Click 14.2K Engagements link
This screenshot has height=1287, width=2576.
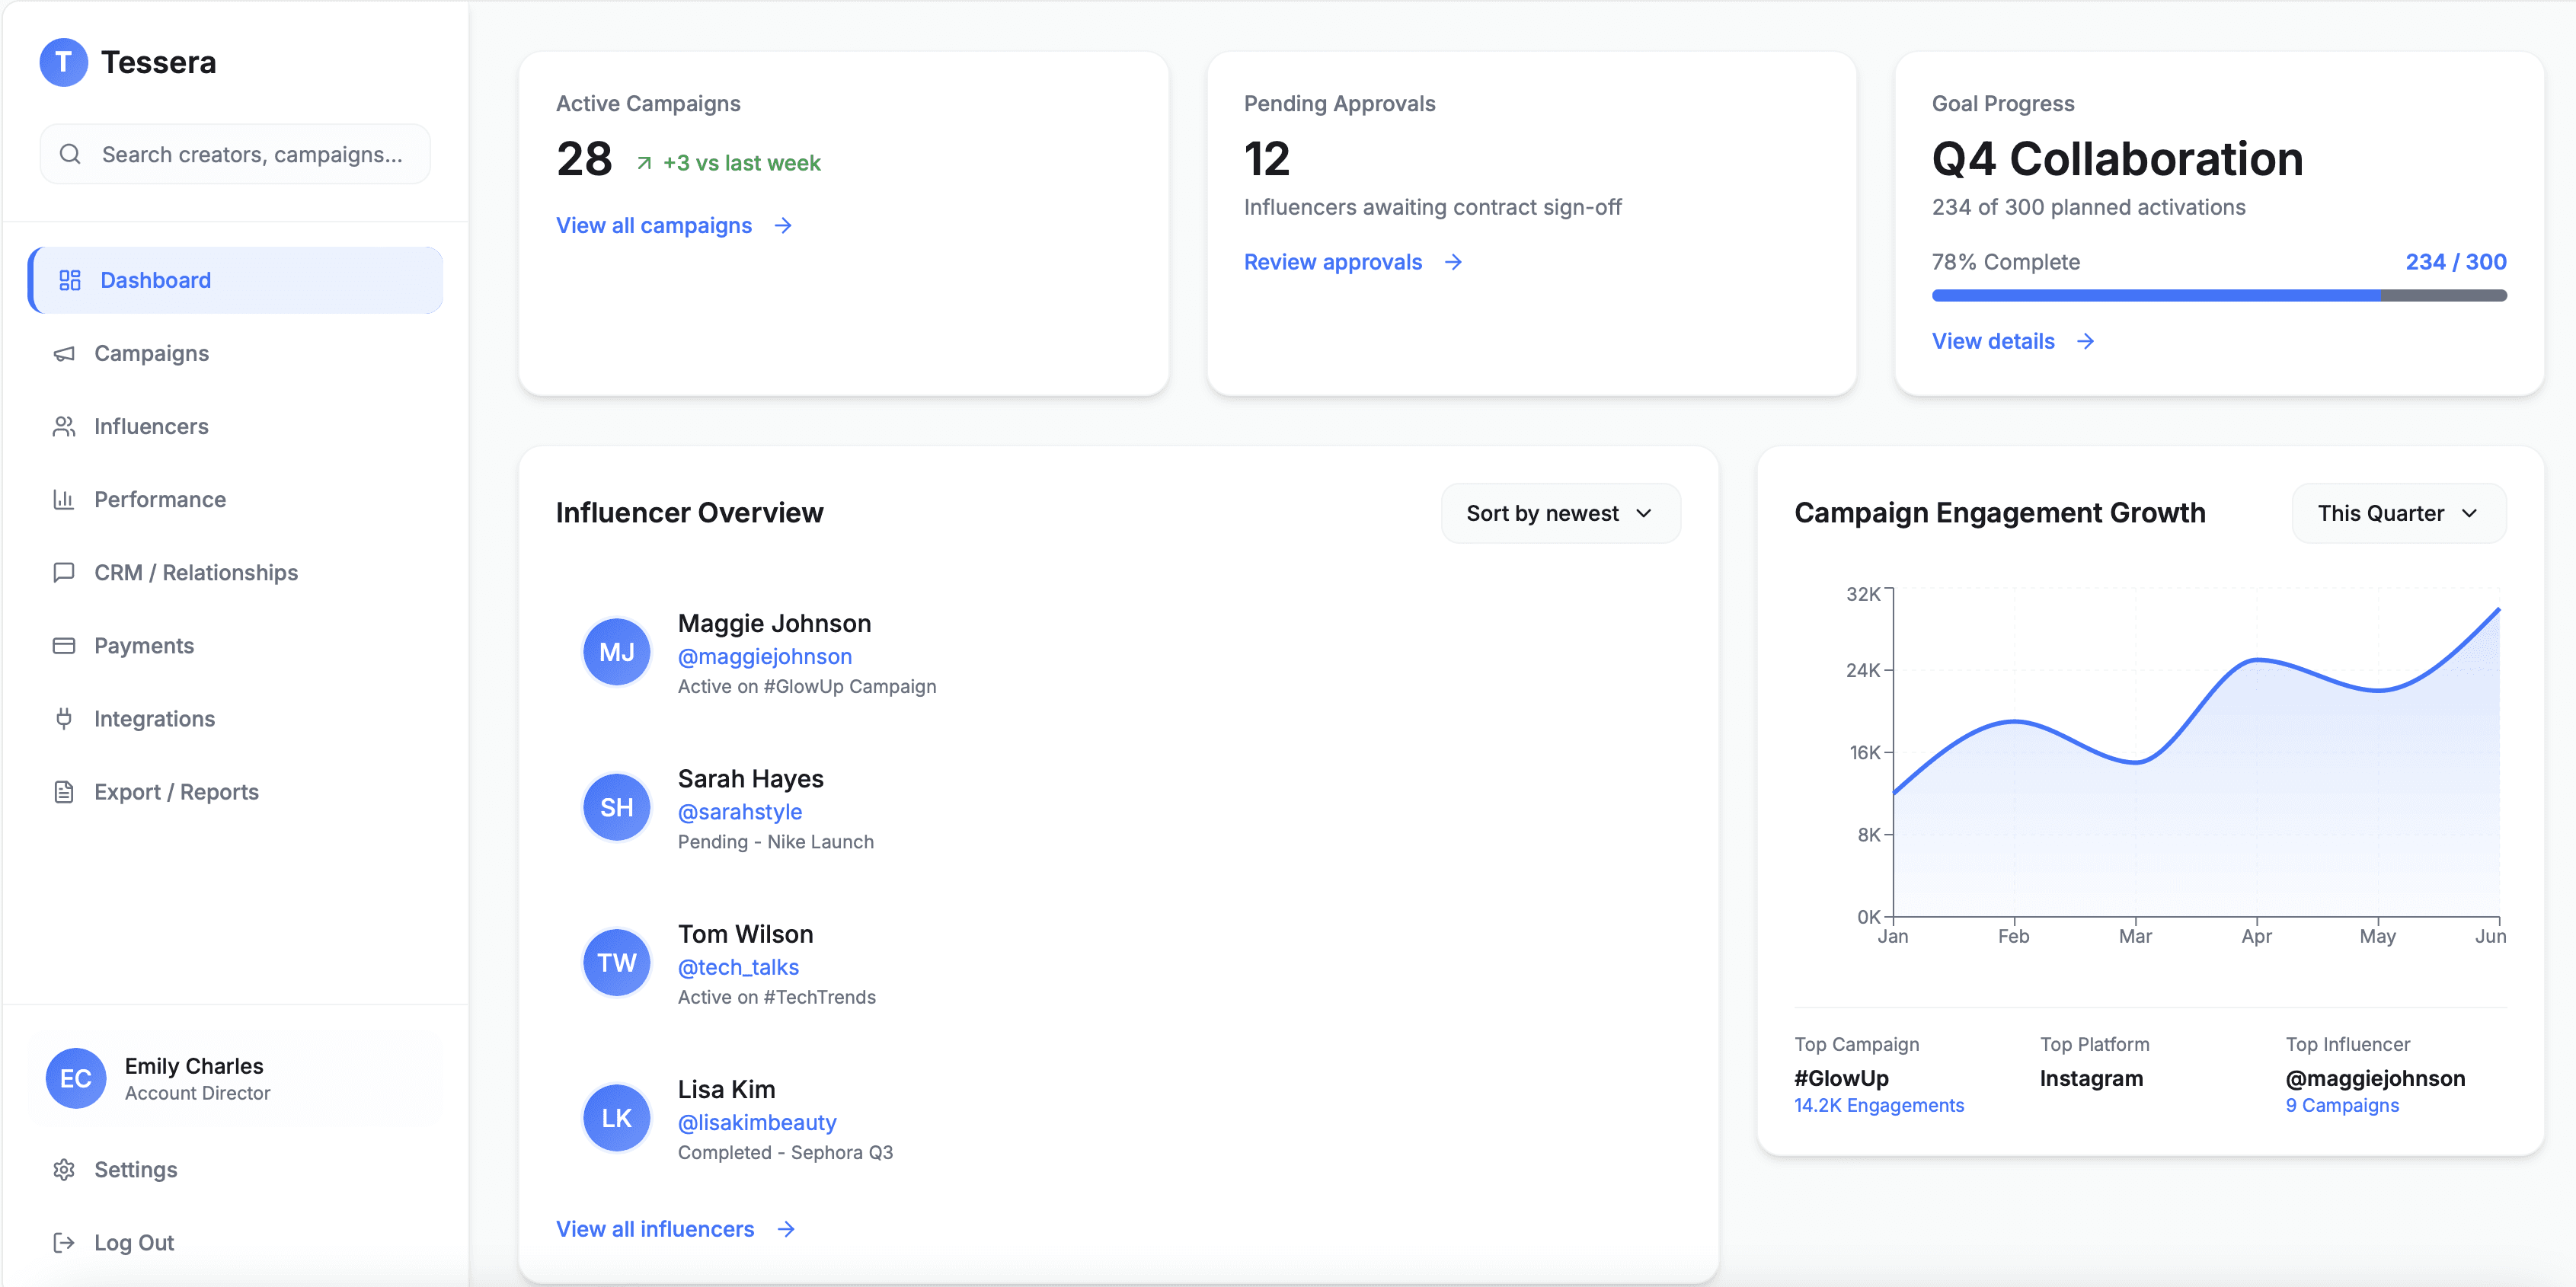pyautogui.click(x=1879, y=1105)
